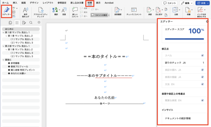Open search in the navigation pane
The height and width of the screenshot is (127, 211).
(x=31, y=23)
